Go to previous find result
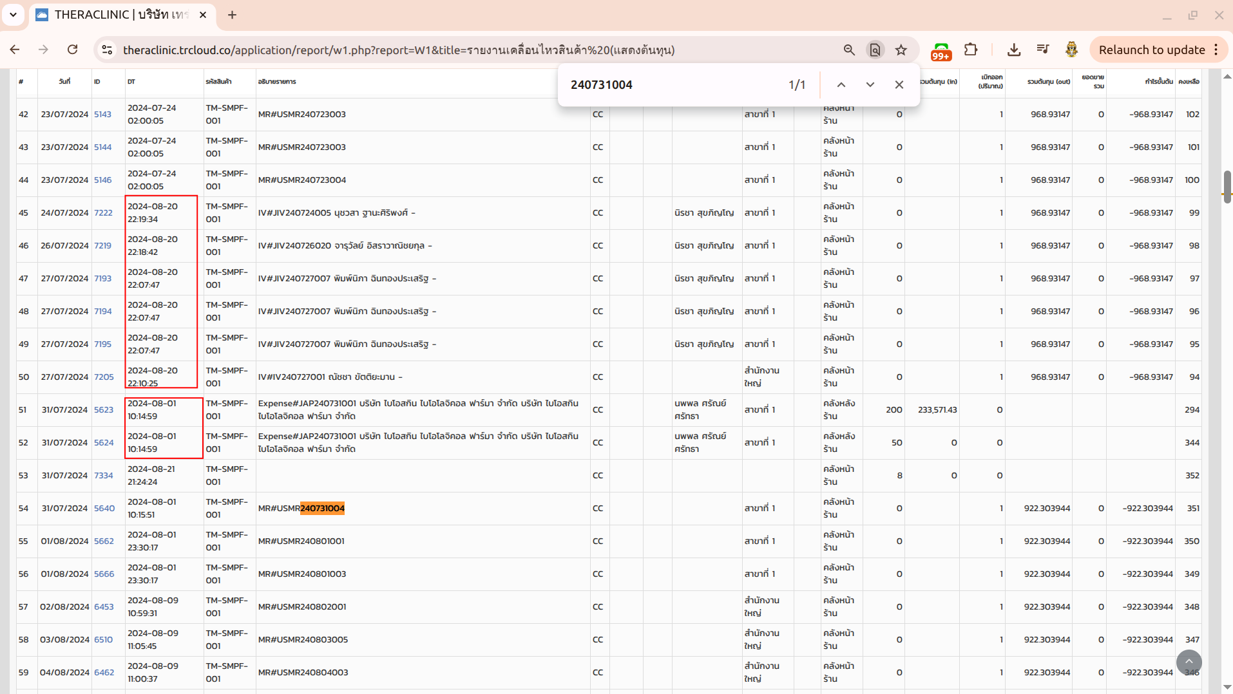This screenshot has width=1233, height=694. (x=841, y=84)
